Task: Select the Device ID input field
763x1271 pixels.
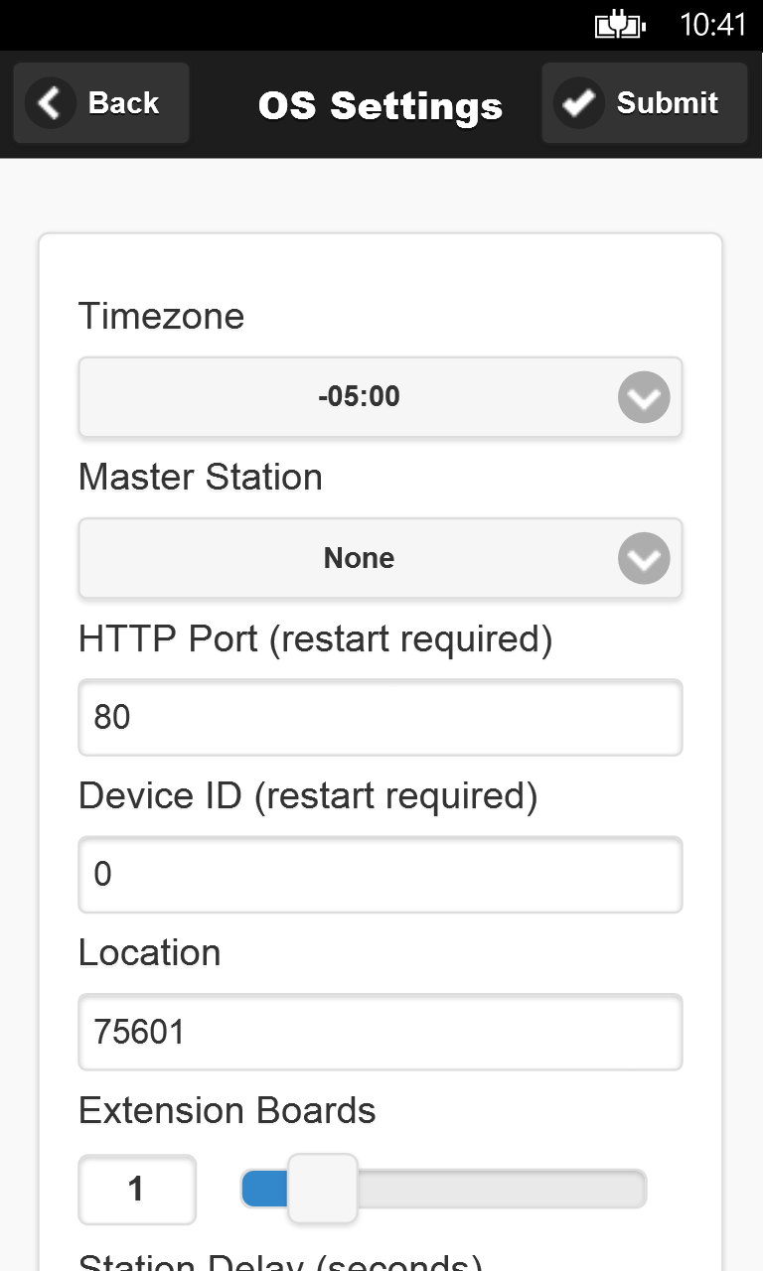Action: click(380, 875)
